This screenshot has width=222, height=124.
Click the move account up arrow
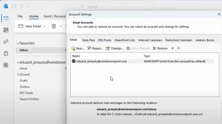(x=172, y=48)
